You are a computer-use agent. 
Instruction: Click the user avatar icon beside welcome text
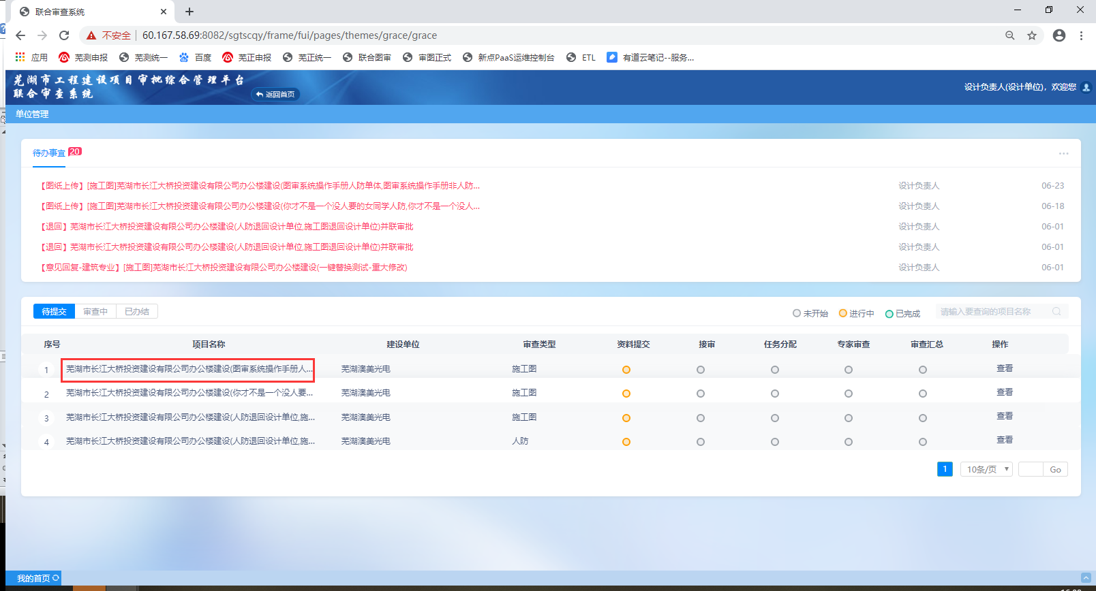tap(1086, 87)
